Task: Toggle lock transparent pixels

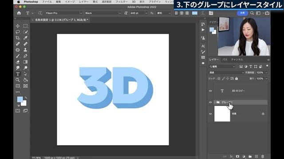Action: 219,79
